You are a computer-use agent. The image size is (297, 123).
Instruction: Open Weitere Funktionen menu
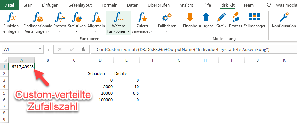coord(118,23)
